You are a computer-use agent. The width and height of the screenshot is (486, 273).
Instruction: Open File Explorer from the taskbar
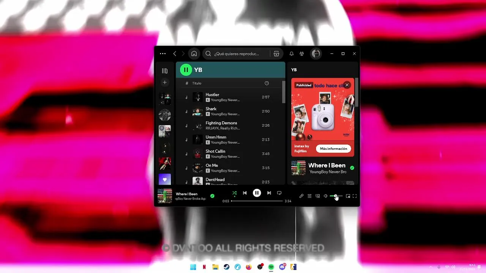[215, 267]
